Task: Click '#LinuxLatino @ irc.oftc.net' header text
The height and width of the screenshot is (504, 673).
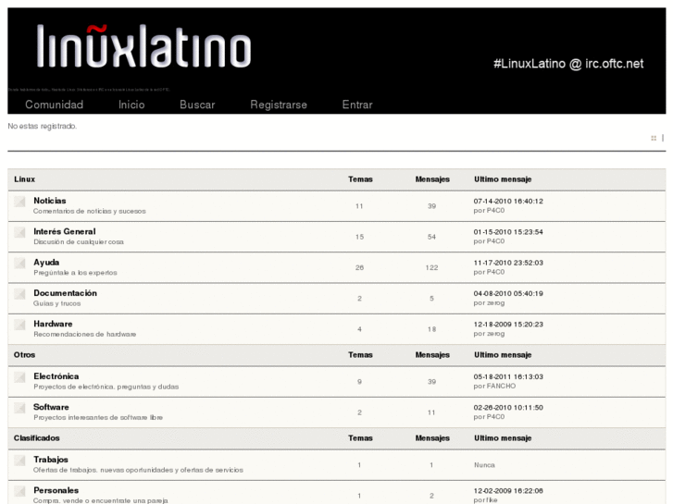Action: pos(568,64)
